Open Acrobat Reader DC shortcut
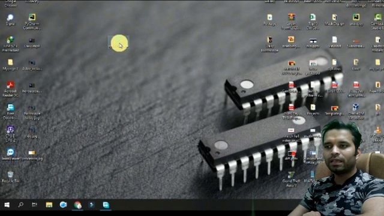The image size is (384, 216). pyautogui.click(x=10, y=89)
